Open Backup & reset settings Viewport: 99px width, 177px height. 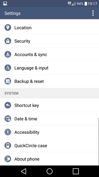[x=50, y=81]
